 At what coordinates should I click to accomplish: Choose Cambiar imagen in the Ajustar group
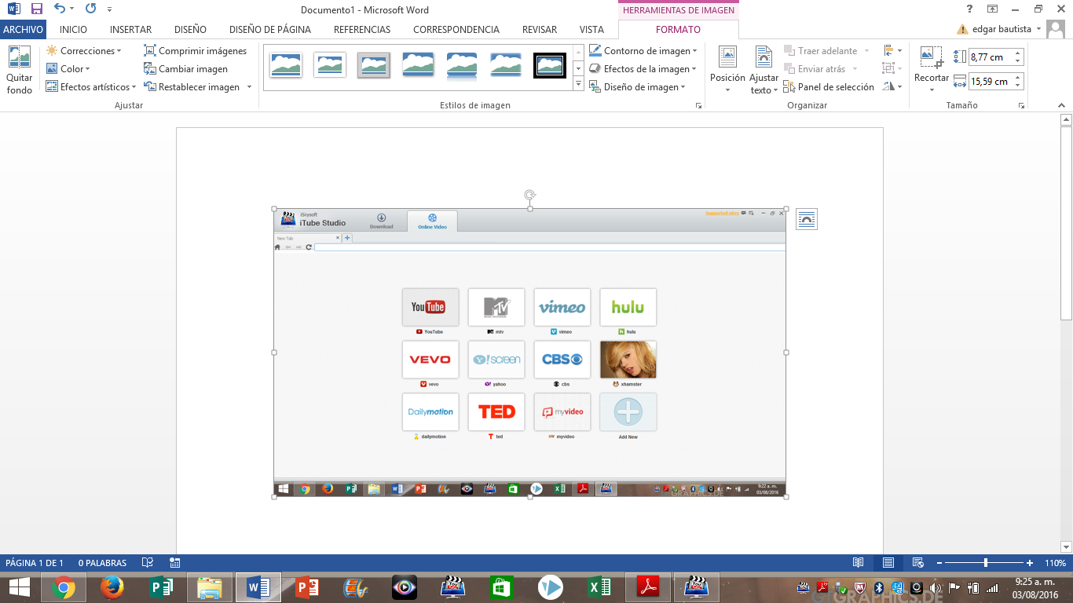coord(186,69)
